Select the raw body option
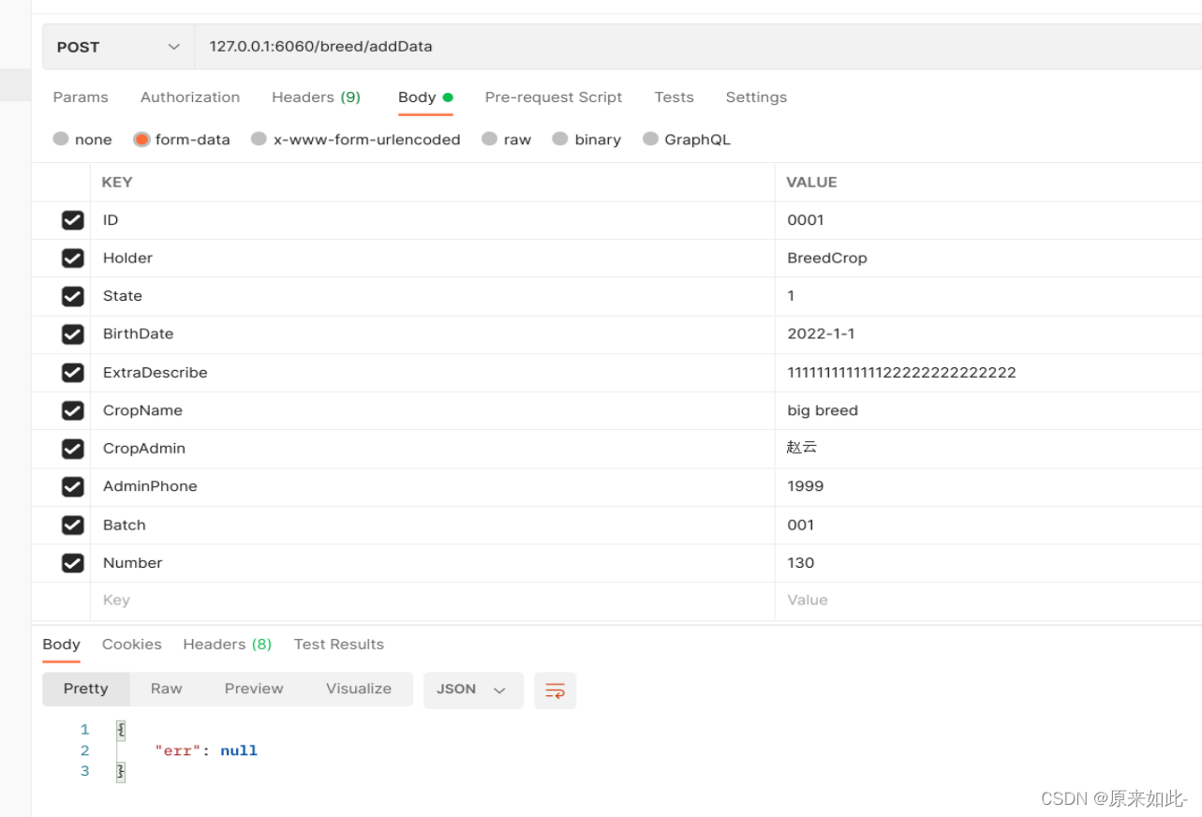Viewport: 1202px width, 817px height. [489, 139]
